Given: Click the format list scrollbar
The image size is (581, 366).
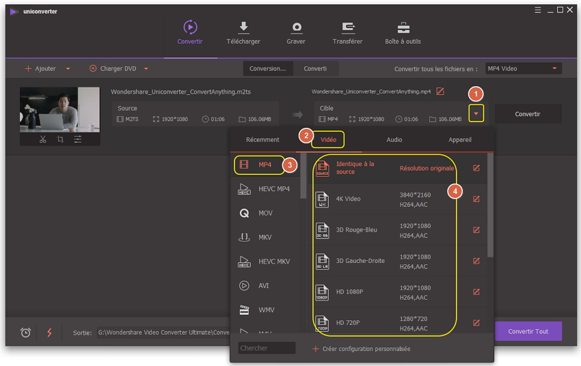Looking at the screenshot, I should point(303,176).
